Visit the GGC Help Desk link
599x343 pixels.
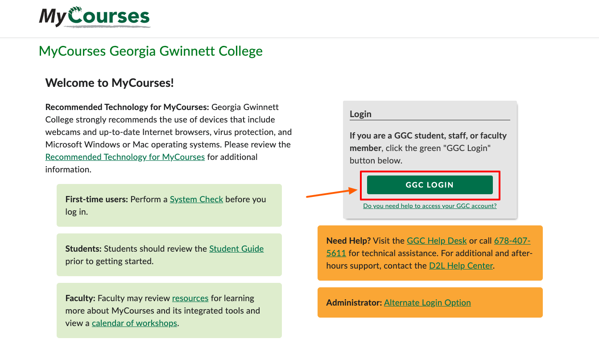pyautogui.click(x=437, y=241)
